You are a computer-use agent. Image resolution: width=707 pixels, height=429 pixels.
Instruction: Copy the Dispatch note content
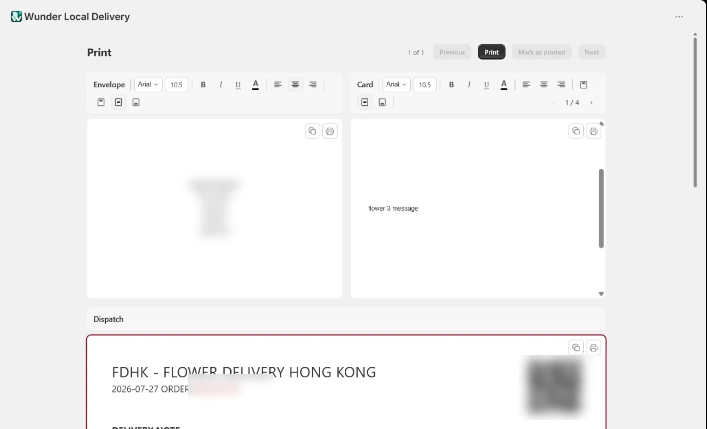(576, 347)
